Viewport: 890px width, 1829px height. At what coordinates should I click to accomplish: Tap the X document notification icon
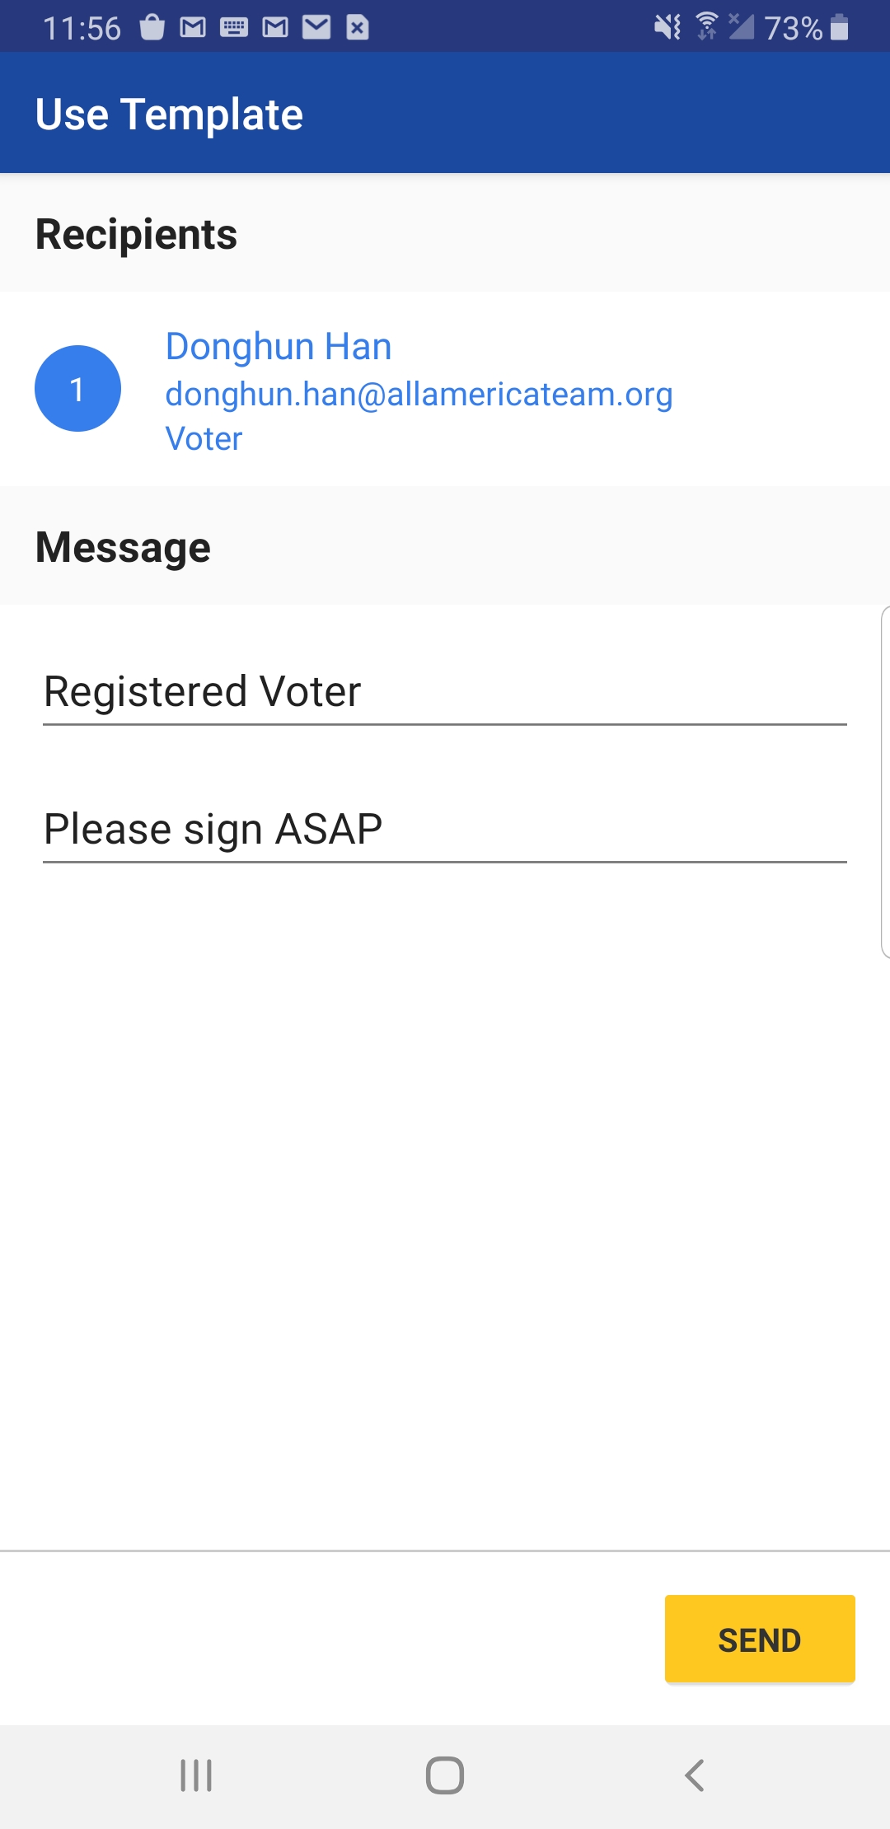pyautogui.click(x=357, y=27)
